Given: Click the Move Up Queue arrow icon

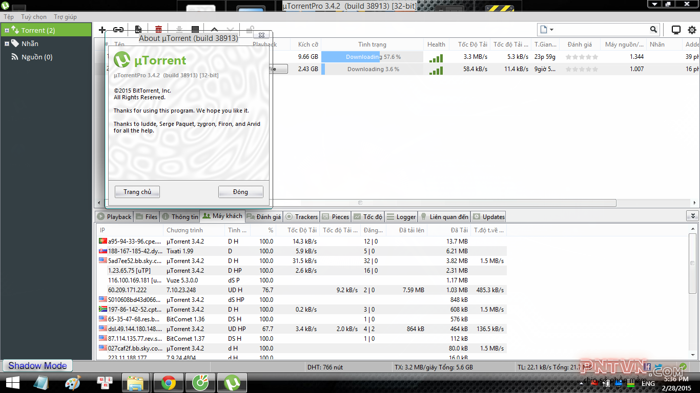Looking at the screenshot, I should [215, 30].
